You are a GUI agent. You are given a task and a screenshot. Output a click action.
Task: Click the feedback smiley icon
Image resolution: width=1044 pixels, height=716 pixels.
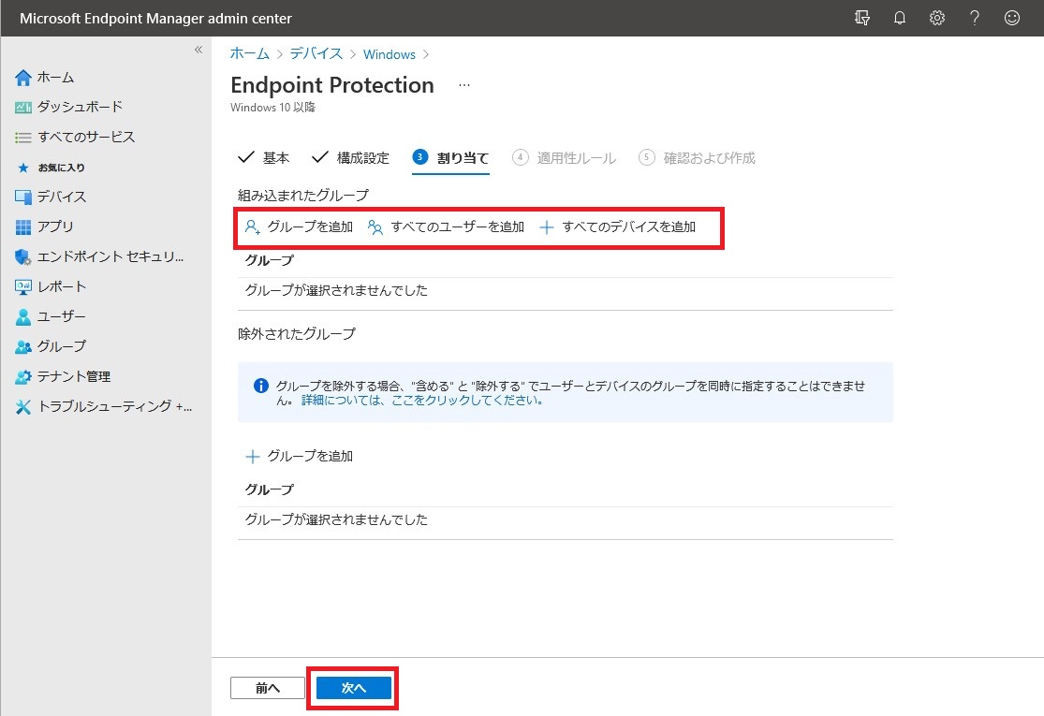[1012, 18]
